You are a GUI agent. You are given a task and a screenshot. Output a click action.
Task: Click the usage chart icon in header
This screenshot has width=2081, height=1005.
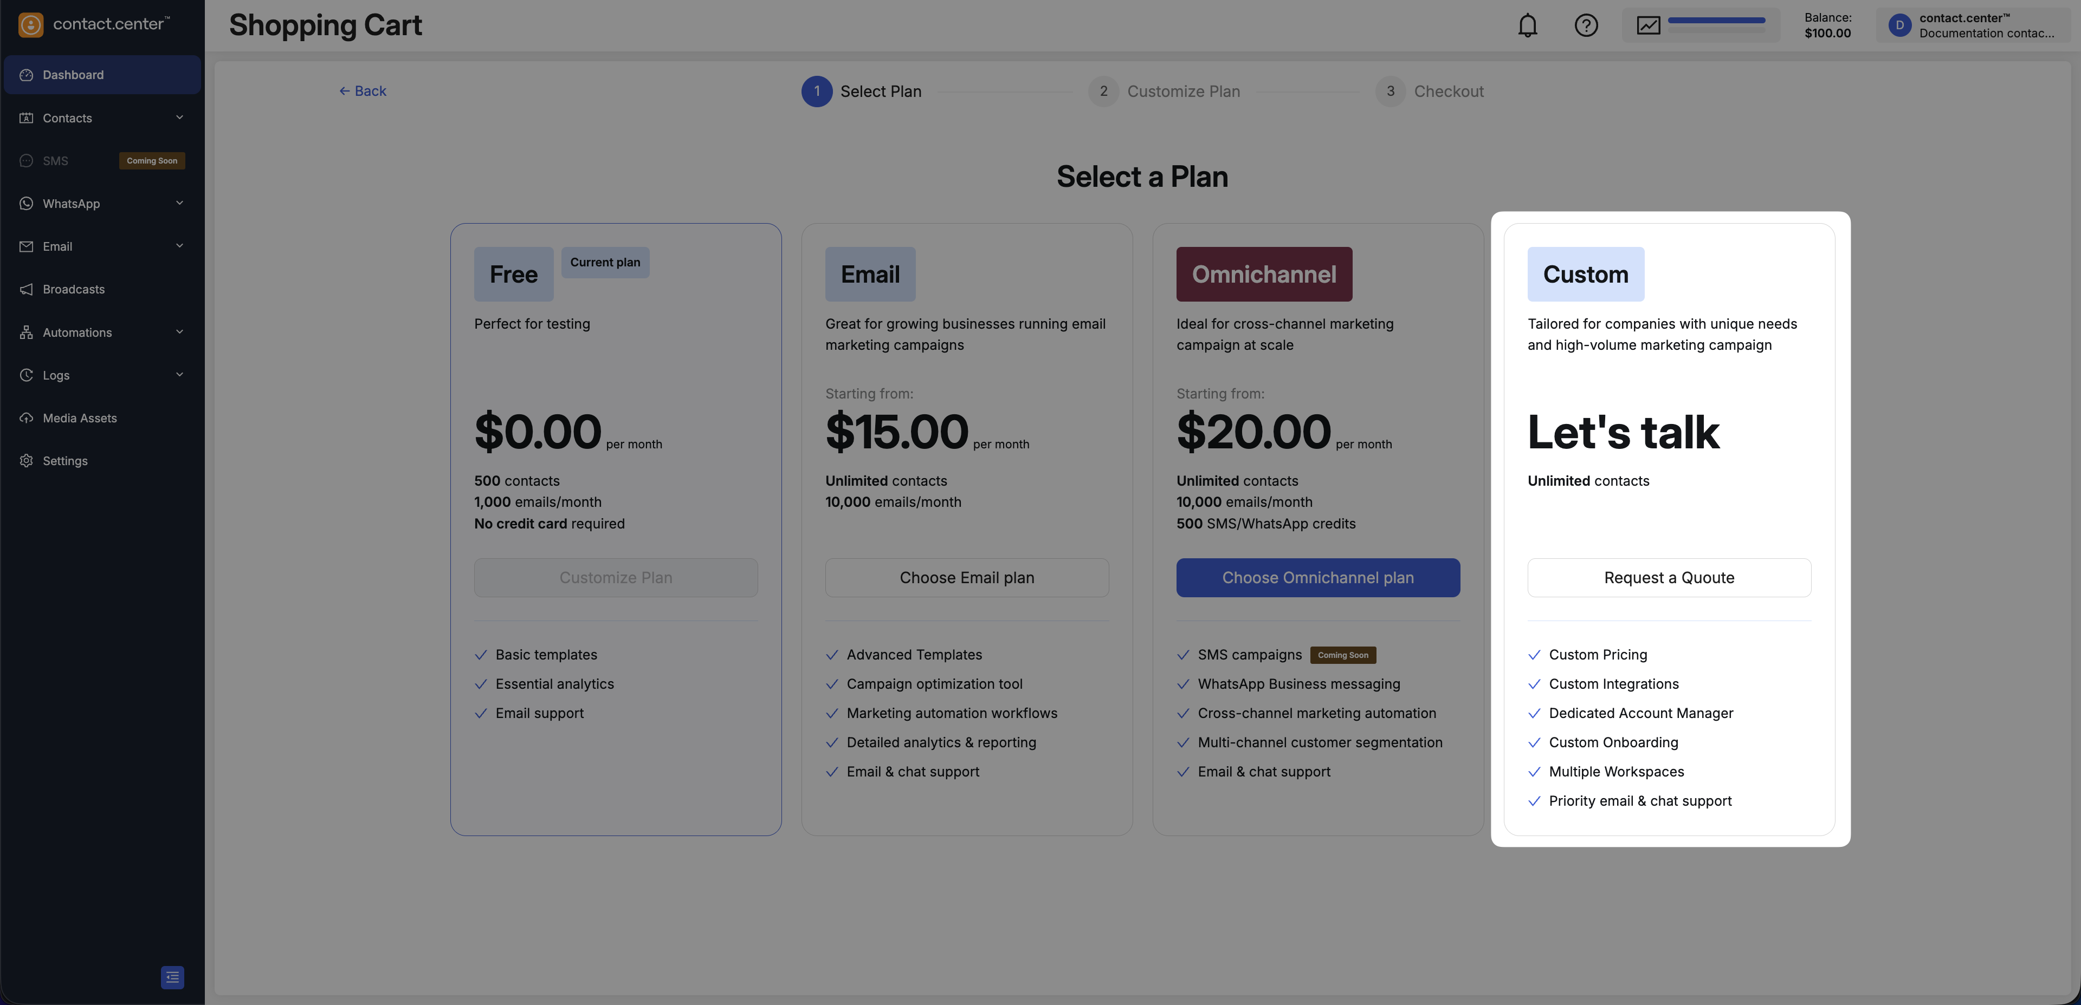[1648, 26]
